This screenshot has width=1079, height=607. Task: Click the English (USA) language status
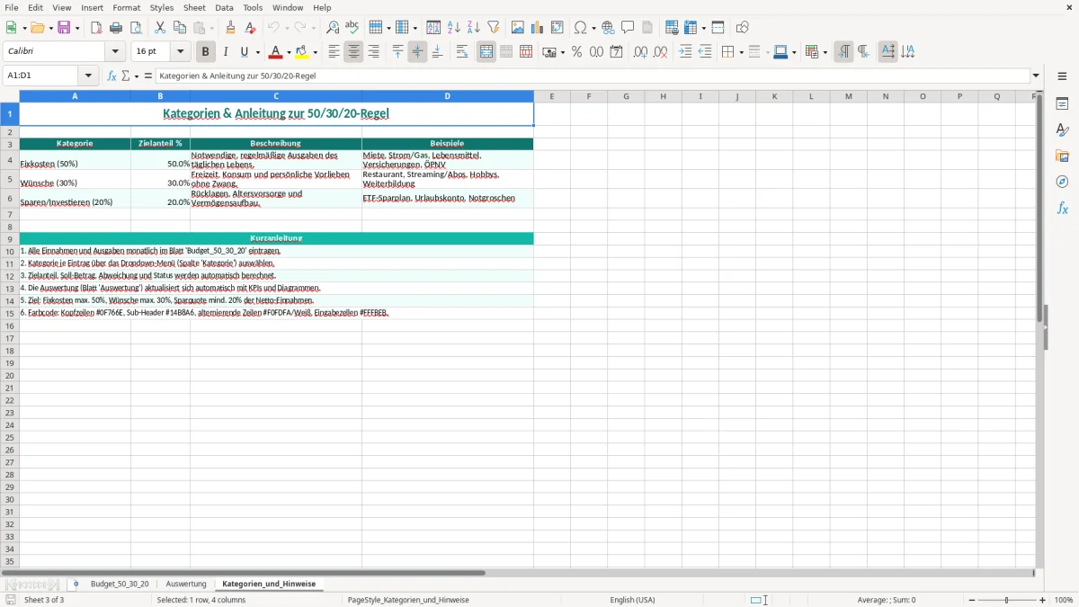click(x=632, y=600)
